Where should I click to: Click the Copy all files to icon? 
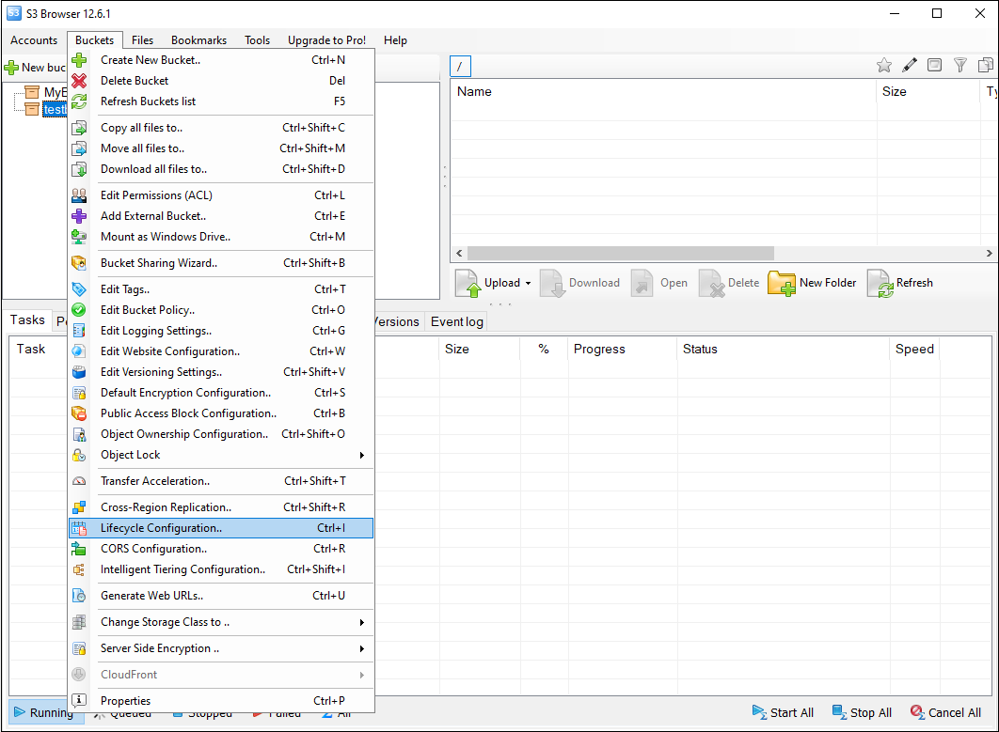click(x=79, y=128)
